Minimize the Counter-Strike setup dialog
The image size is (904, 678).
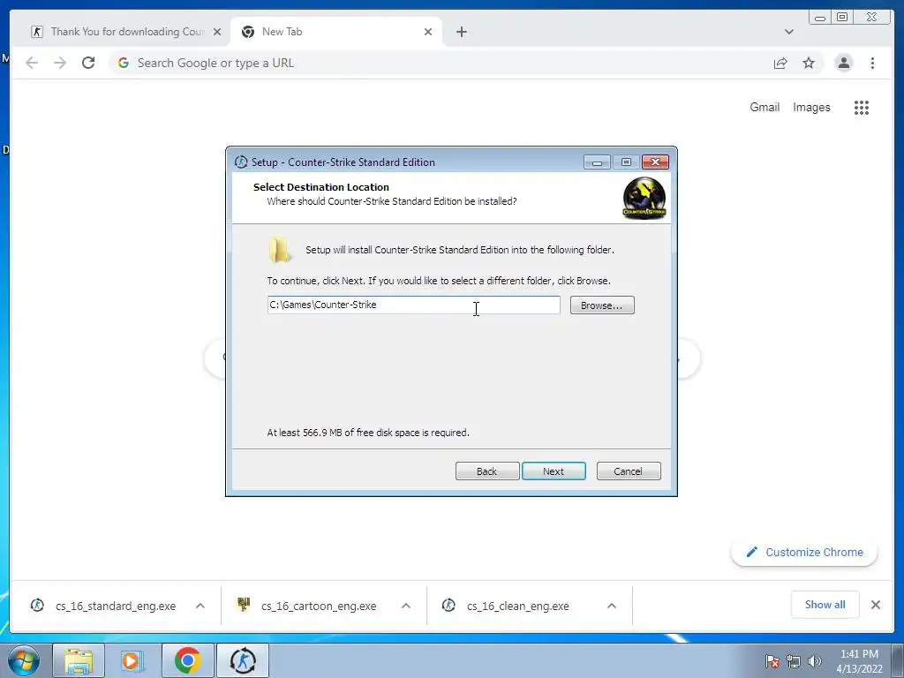point(597,162)
